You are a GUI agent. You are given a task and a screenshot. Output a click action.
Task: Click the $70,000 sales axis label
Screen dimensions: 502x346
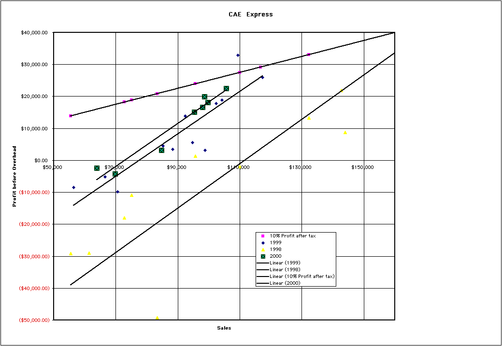tap(115, 167)
